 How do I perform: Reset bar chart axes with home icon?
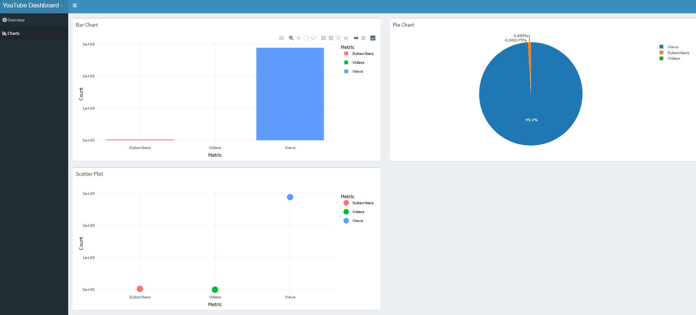pyautogui.click(x=346, y=38)
